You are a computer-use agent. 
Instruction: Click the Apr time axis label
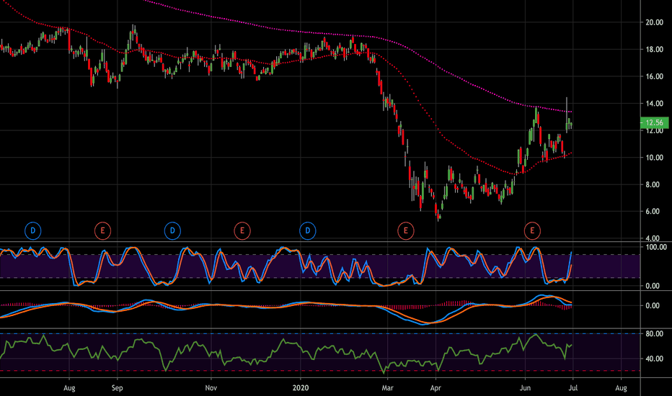click(x=436, y=388)
